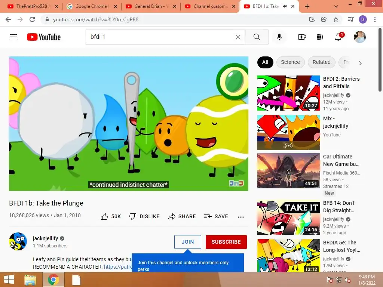Open the Chrome profile G icon
Viewport: 383px width, 287px height.
pyautogui.click(x=363, y=19)
